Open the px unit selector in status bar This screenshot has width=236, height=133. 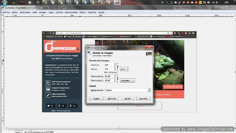click(19, 132)
